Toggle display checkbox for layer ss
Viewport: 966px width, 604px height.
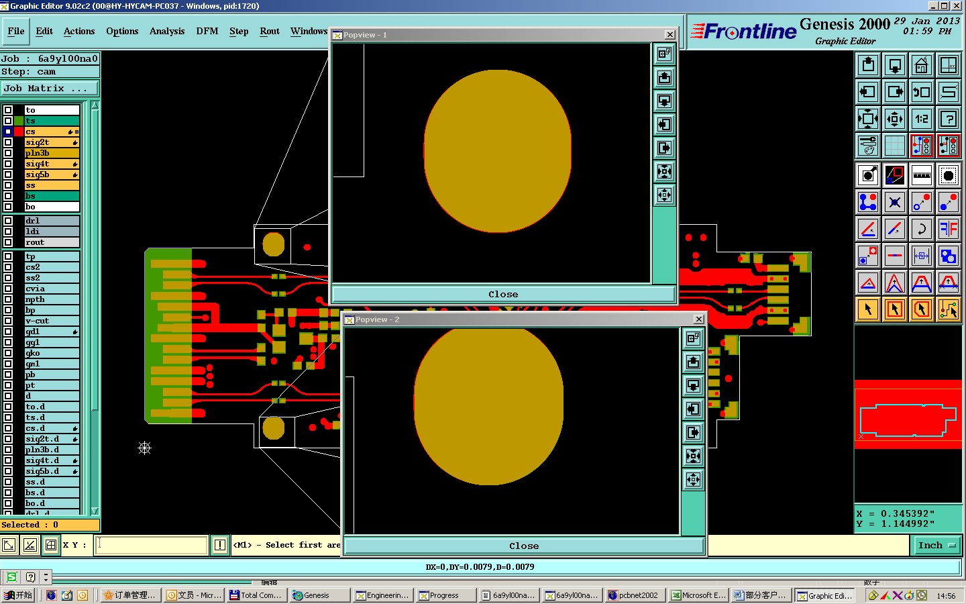coord(8,185)
